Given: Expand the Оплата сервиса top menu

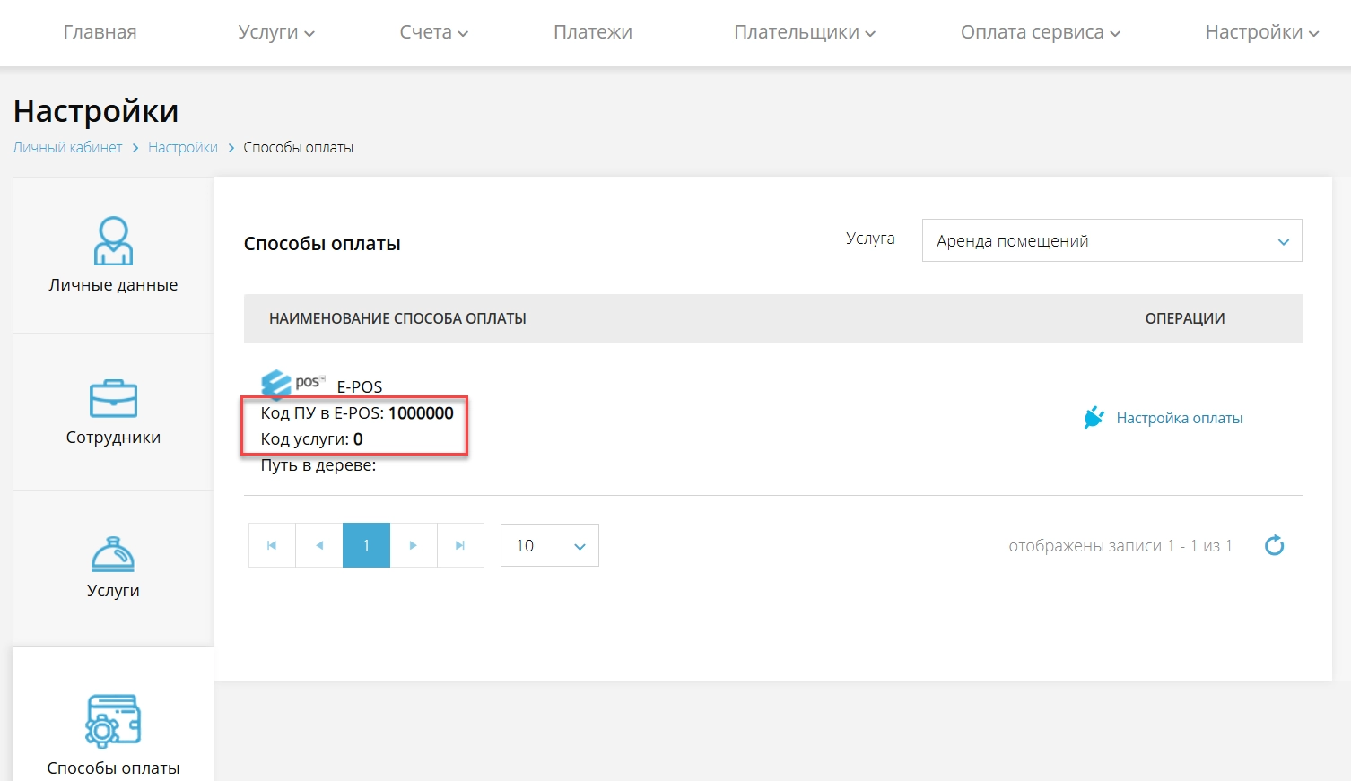Looking at the screenshot, I should point(1041,32).
